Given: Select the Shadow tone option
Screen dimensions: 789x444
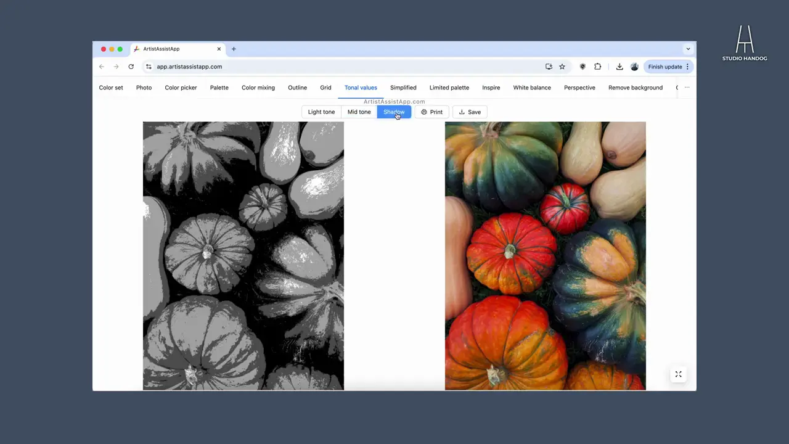Looking at the screenshot, I should (394, 112).
